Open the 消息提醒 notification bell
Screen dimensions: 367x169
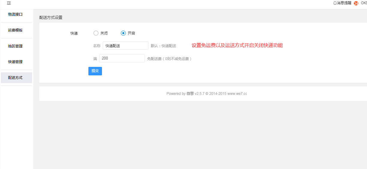[x=342, y=3]
